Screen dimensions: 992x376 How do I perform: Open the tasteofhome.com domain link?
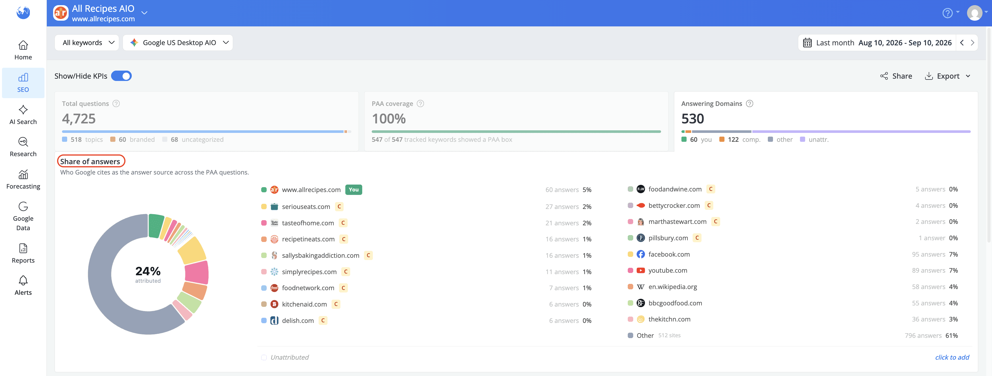[308, 223]
